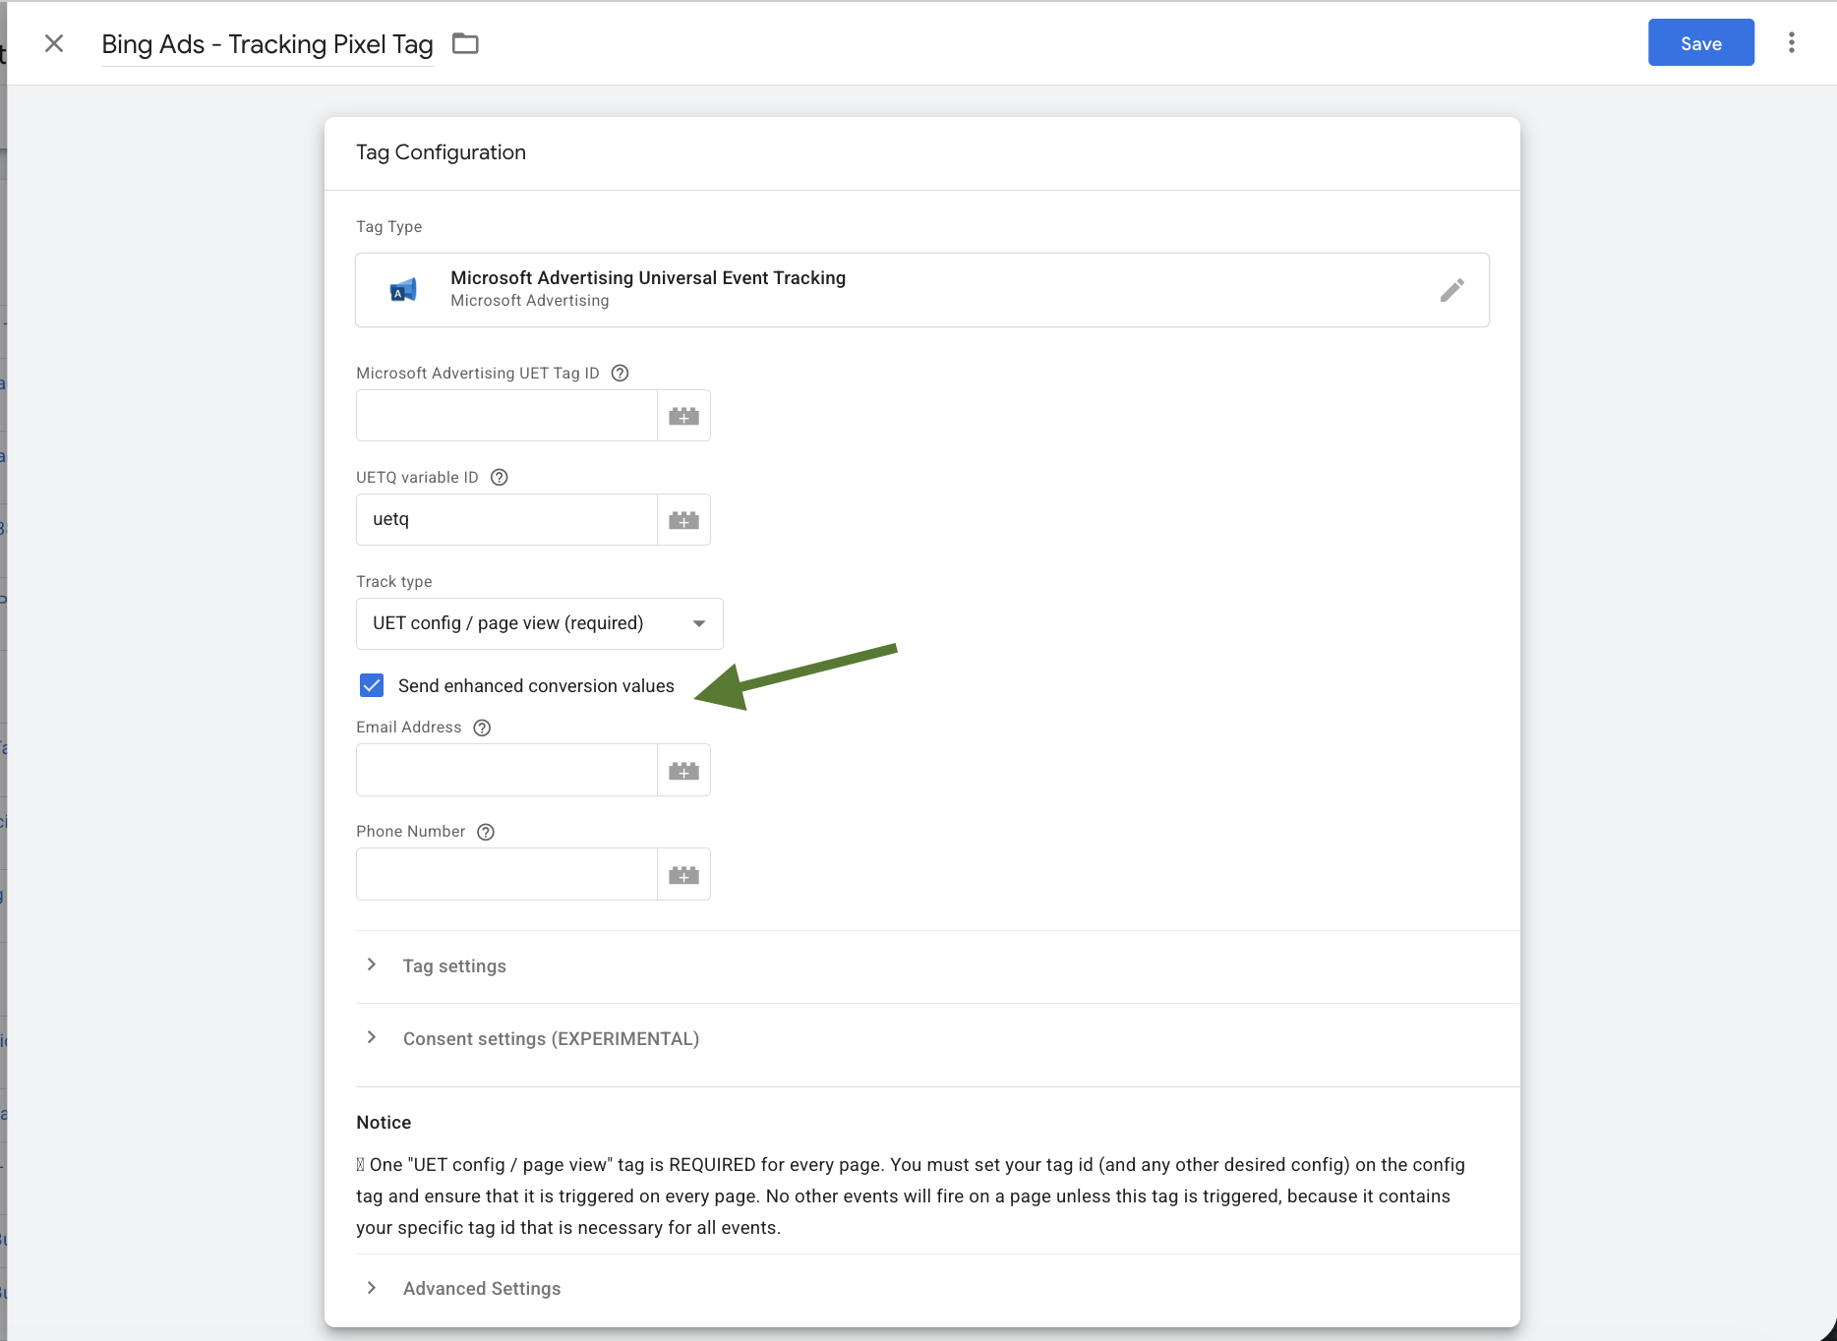The image size is (1837, 1341).
Task: Open help for Microsoft Advertising UET Tag ID
Action: click(x=620, y=374)
